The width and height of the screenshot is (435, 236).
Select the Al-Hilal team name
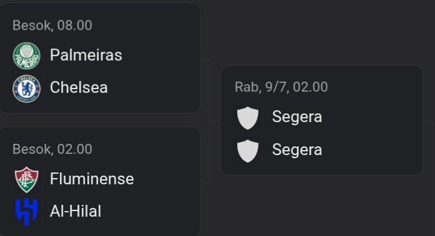coord(76,211)
